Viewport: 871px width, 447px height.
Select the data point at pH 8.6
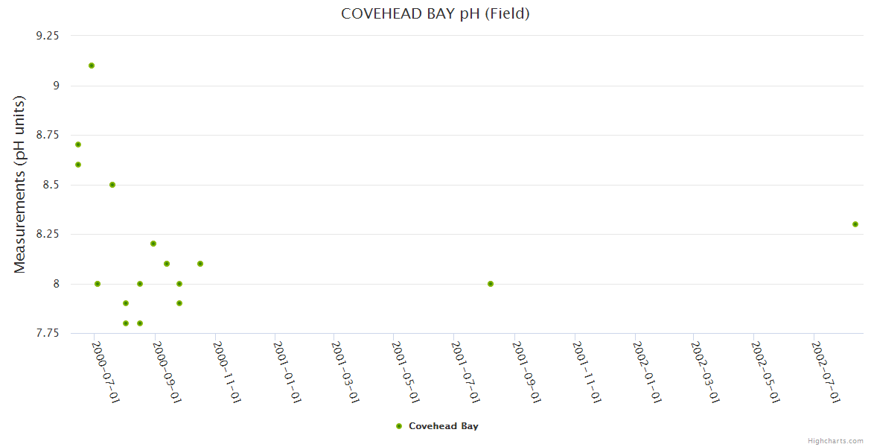(x=78, y=165)
